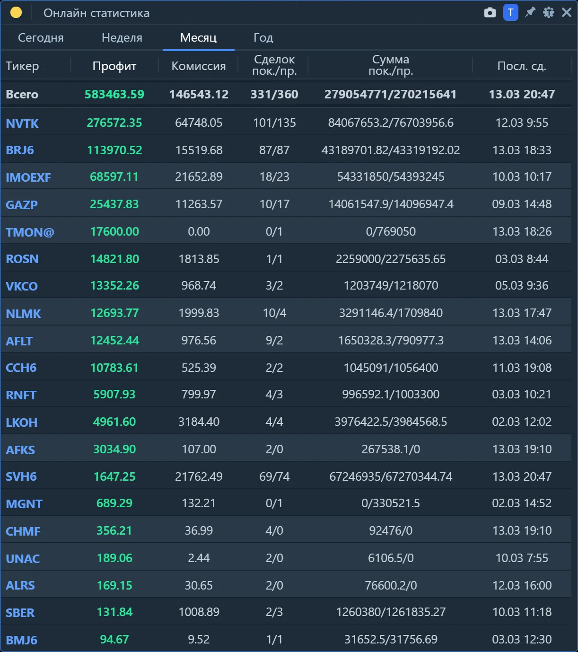Open the MGNT ticker
Image resolution: width=578 pixels, height=652 pixels.
(24, 504)
